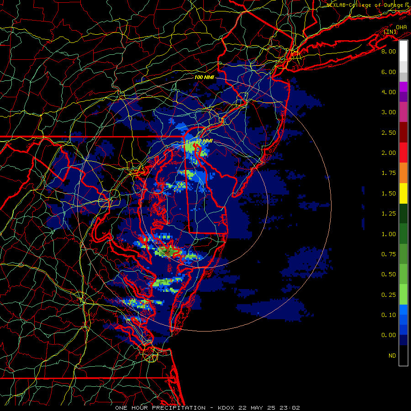Click the "ND" legend label
The width and height of the screenshot is (411, 411).
(392, 356)
